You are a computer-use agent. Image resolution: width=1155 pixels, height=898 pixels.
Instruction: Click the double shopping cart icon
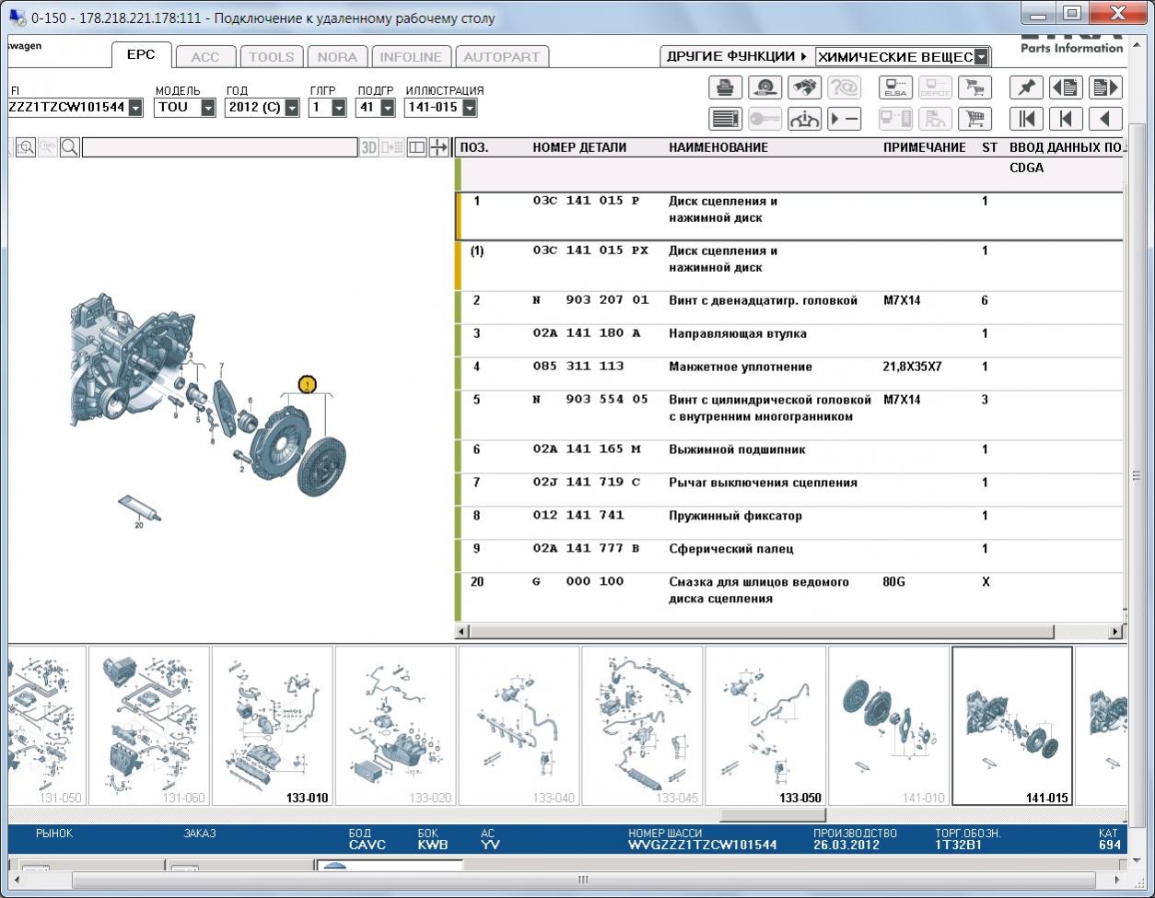coord(974,87)
